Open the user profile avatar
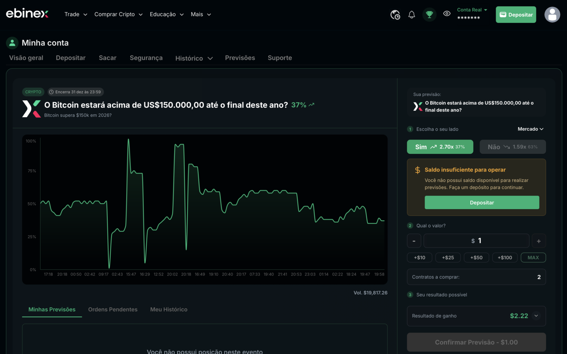This screenshot has width=567, height=354. point(552,15)
